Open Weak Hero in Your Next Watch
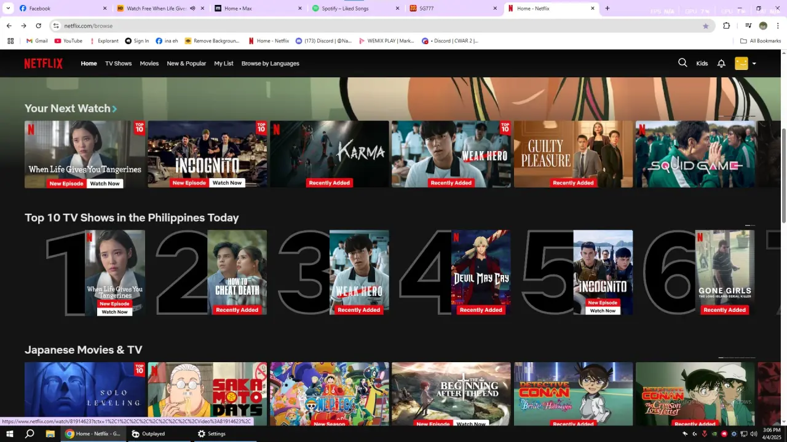The height and width of the screenshot is (442, 787). click(451, 154)
